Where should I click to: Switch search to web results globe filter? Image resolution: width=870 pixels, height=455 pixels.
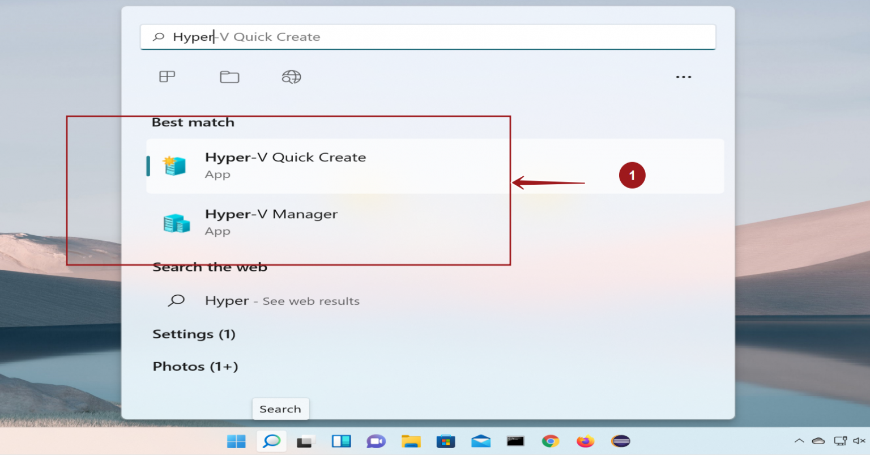click(291, 76)
